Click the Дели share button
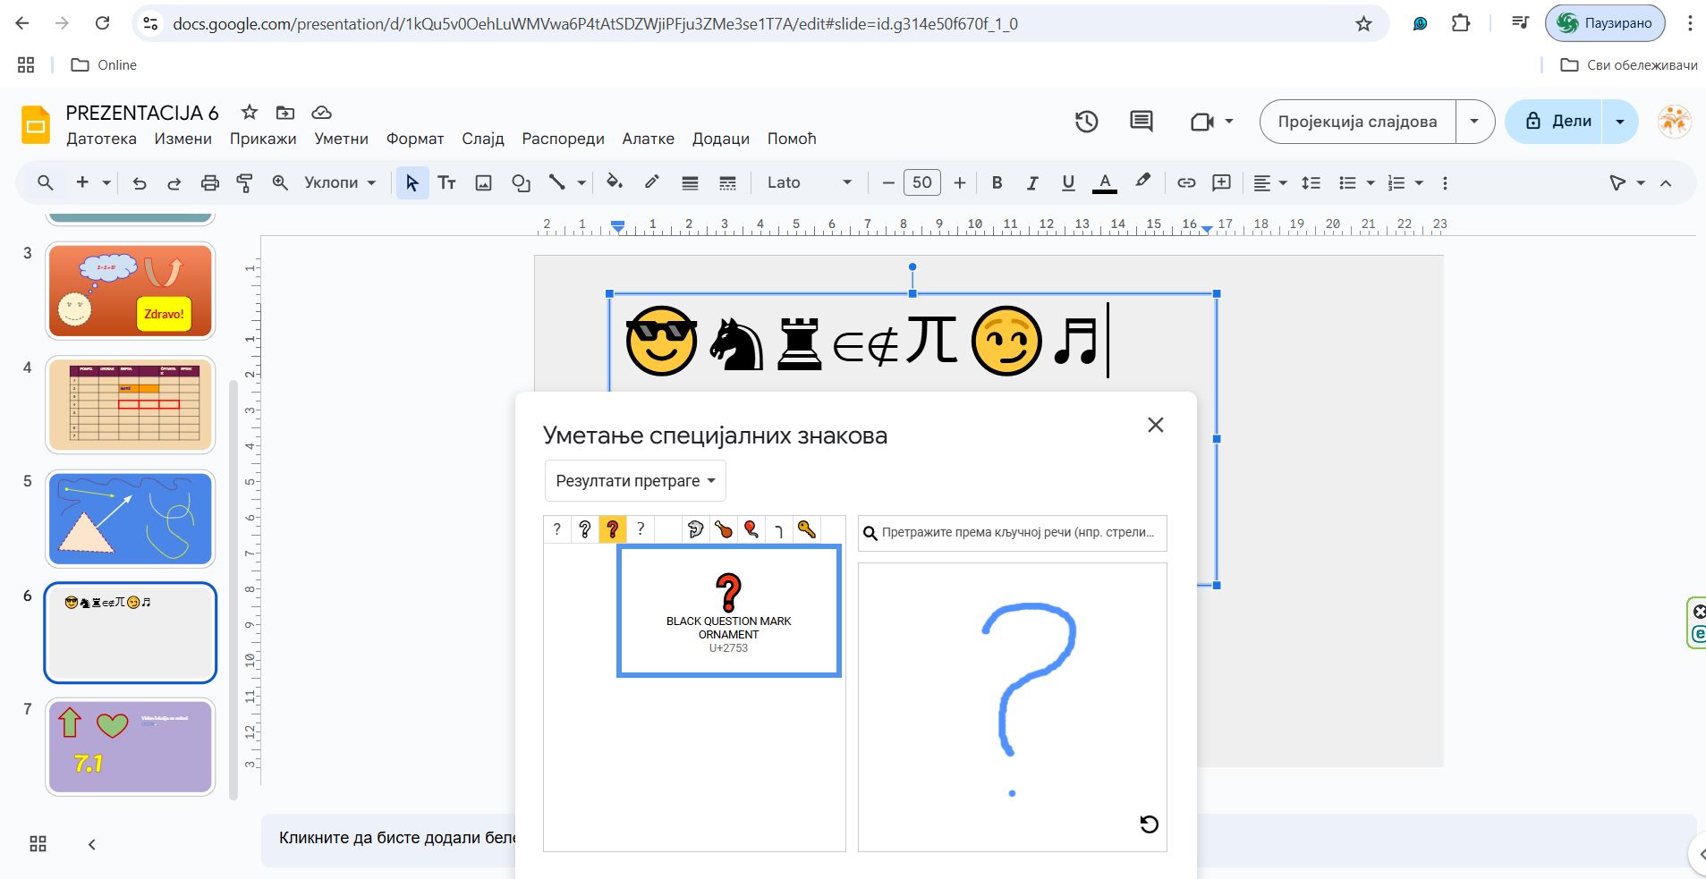Image resolution: width=1706 pixels, height=879 pixels. [x=1557, y=122]
